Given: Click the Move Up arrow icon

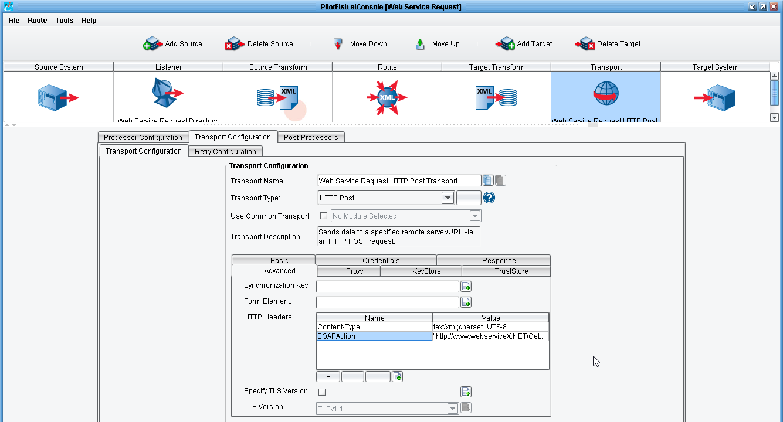Looking at the screenshot, I should tap(420, 44).
